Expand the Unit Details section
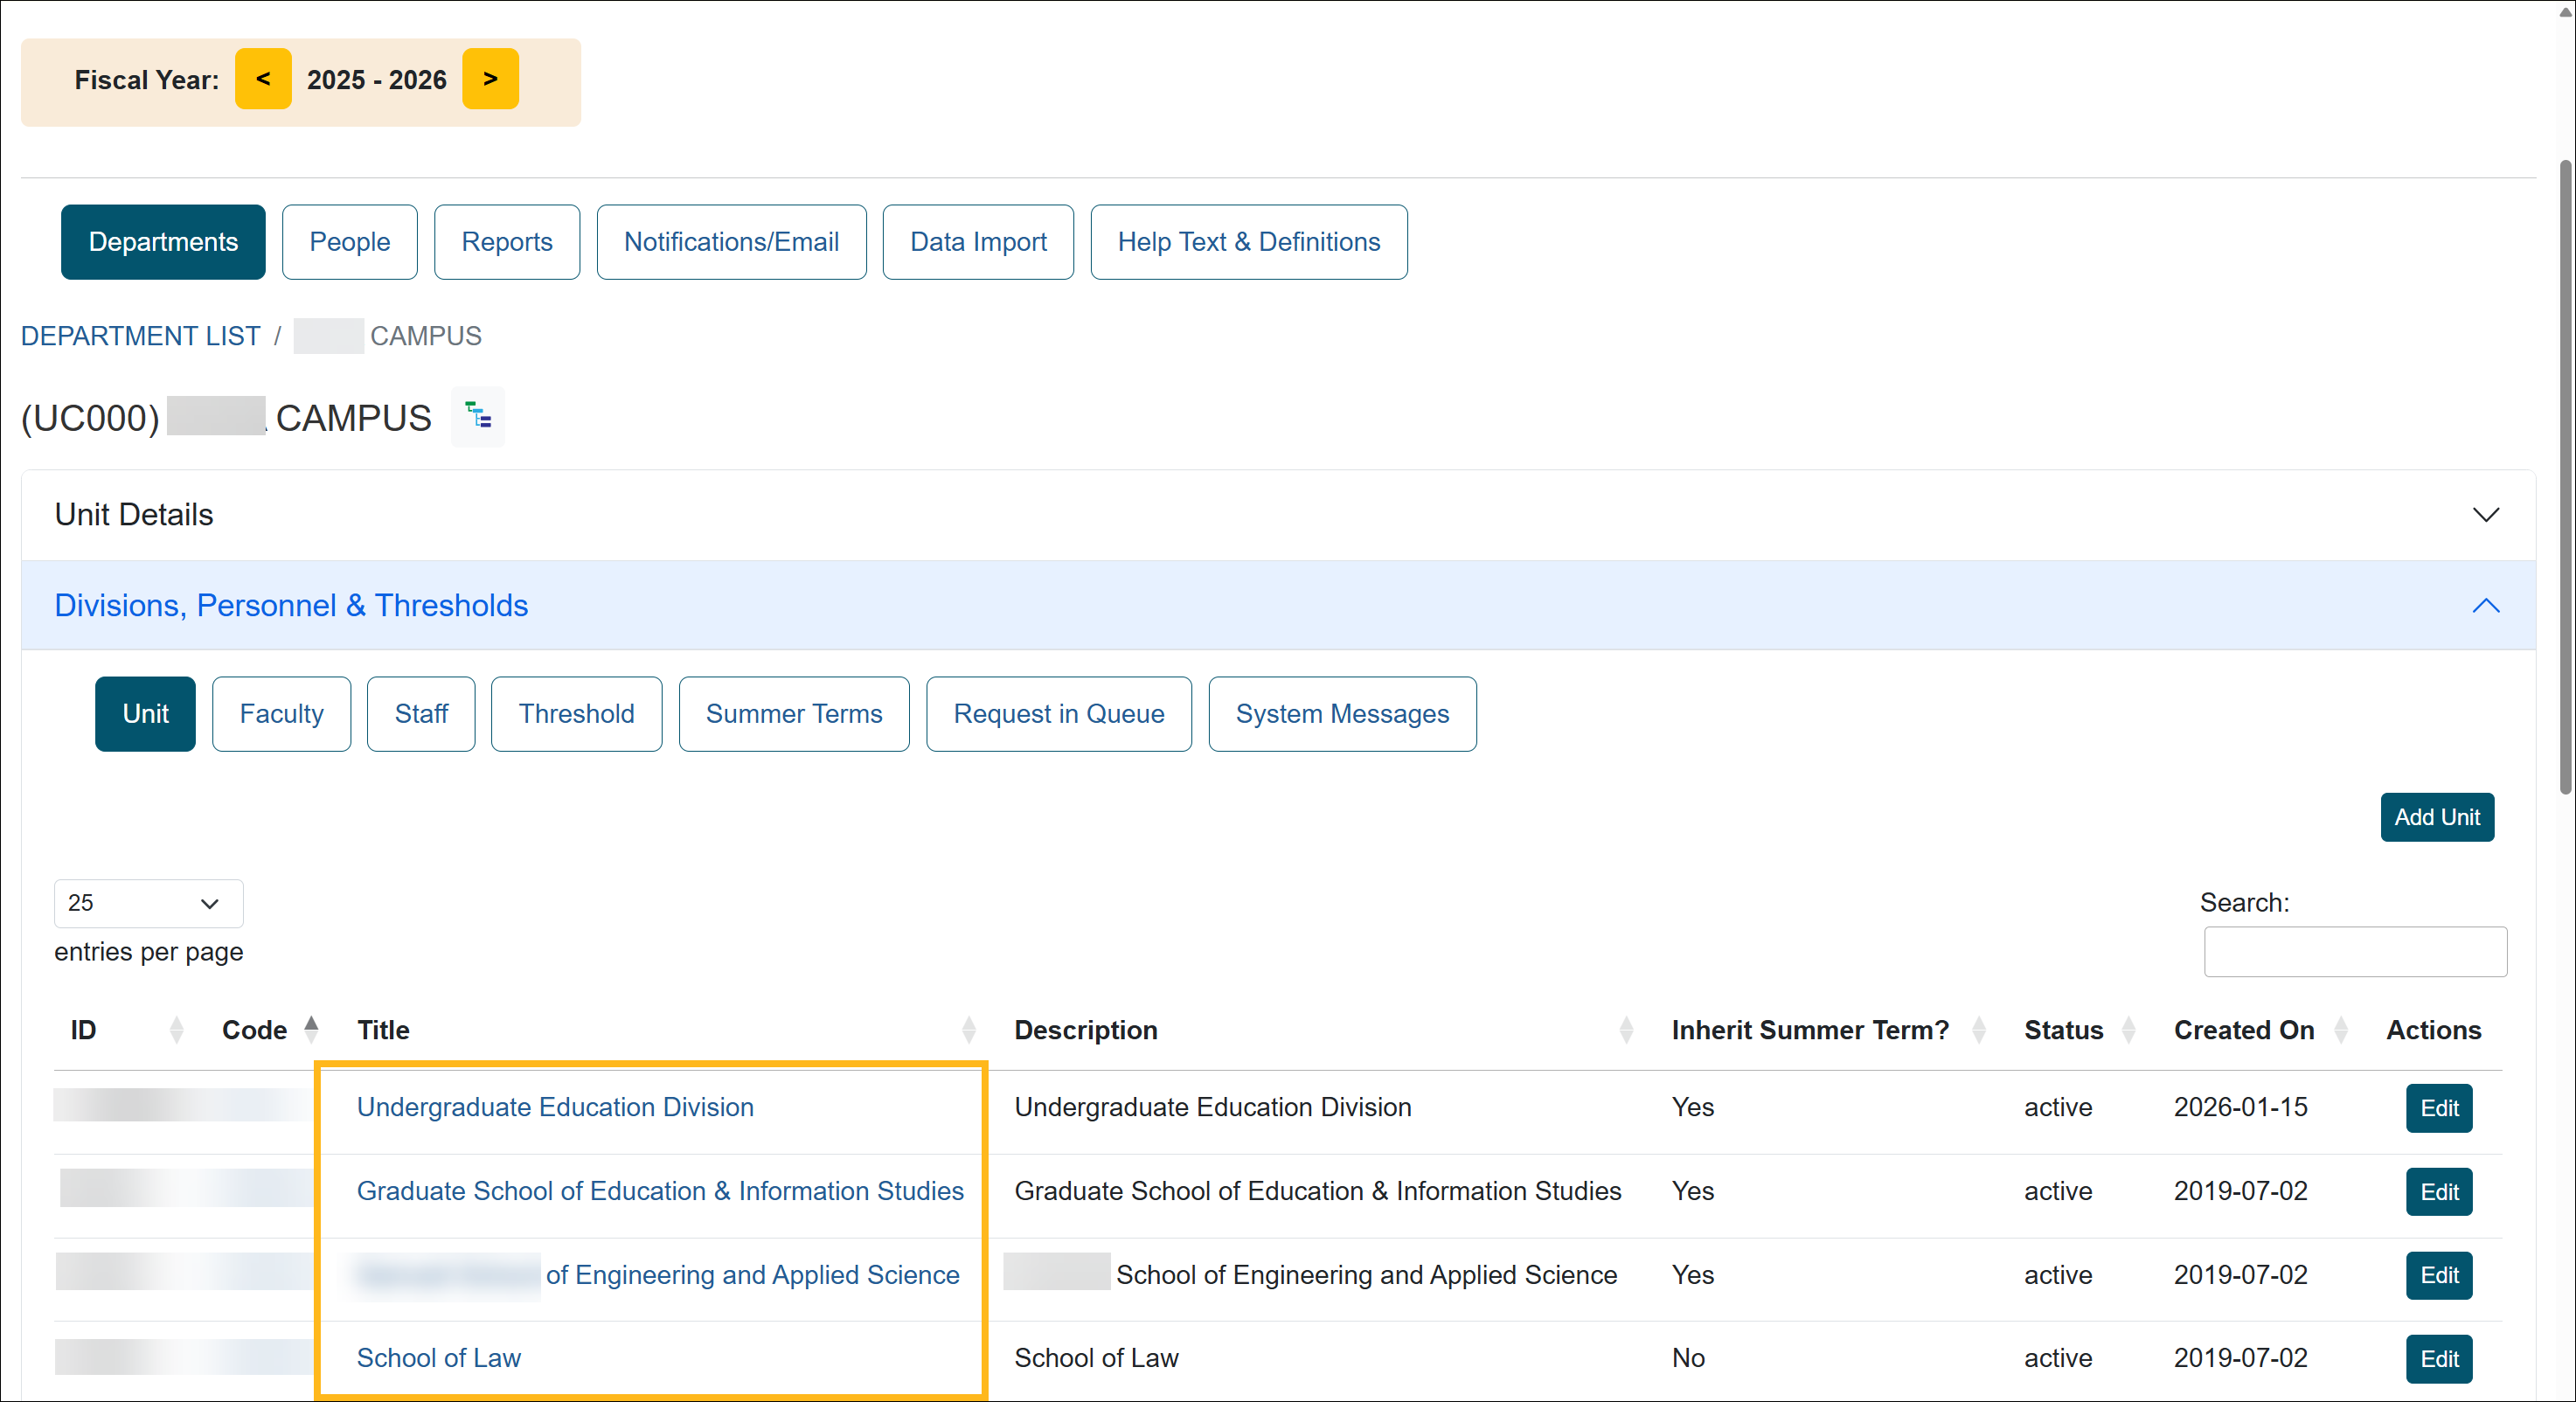Screen dimensions: 2576x1402 [2485, 515]
